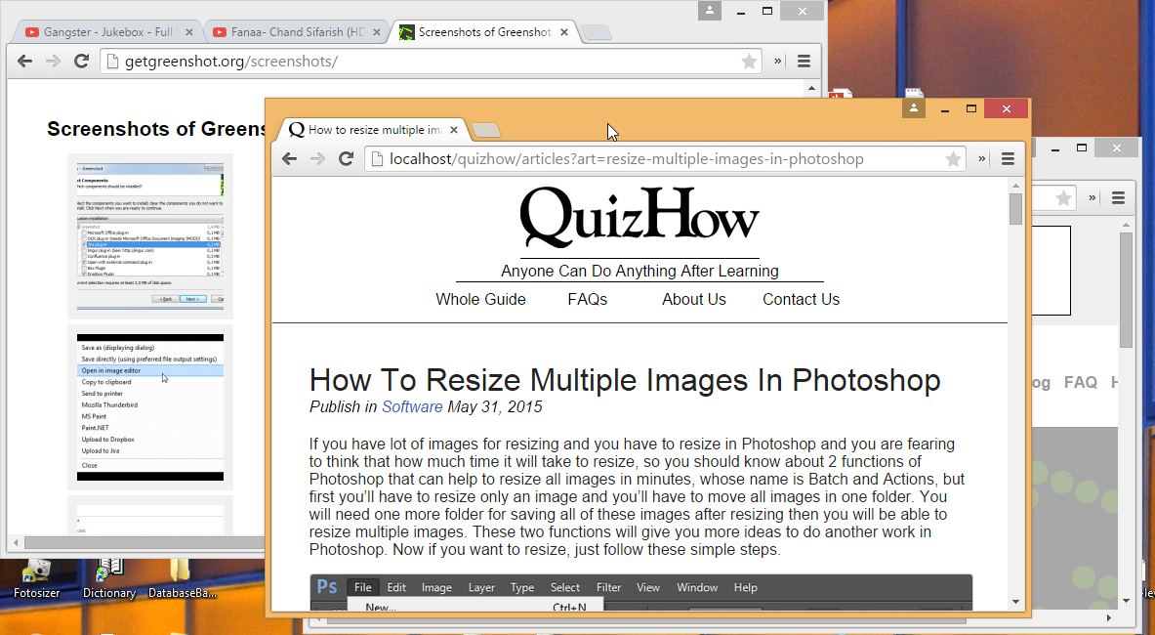Click Image menu in Photoshop screenshot
The height and width of the screenshot is (635, 1155).
pos(436,587)
